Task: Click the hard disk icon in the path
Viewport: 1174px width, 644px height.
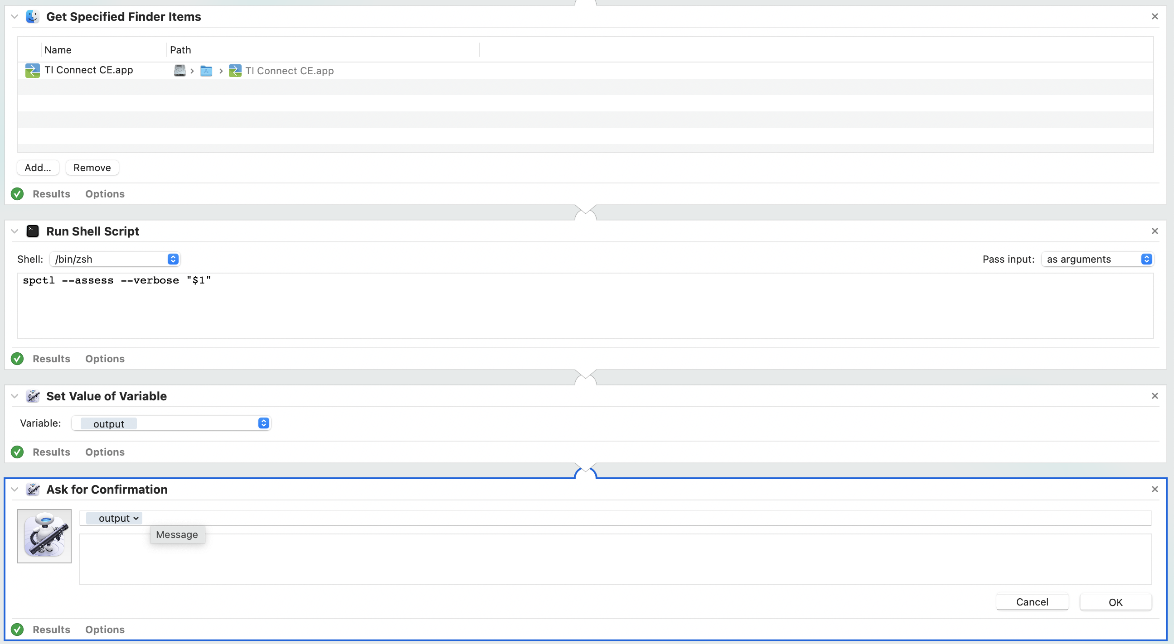Action: click(x=179, y=71)
